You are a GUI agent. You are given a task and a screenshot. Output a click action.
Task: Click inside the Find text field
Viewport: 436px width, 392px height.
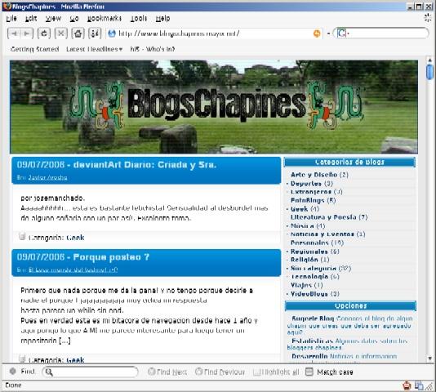click(x=90, y=372)
